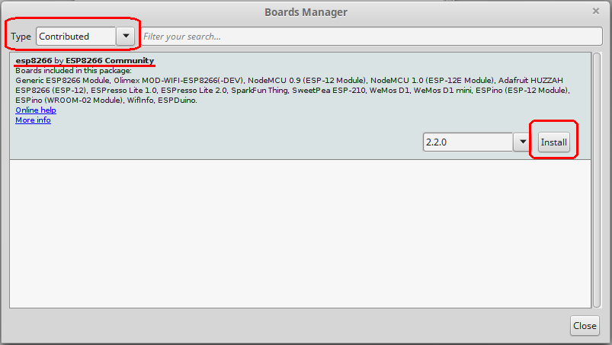Click the vertical scrollbar of the list
The height and width of the screenshot is (345, 612).
coord(597,180)
